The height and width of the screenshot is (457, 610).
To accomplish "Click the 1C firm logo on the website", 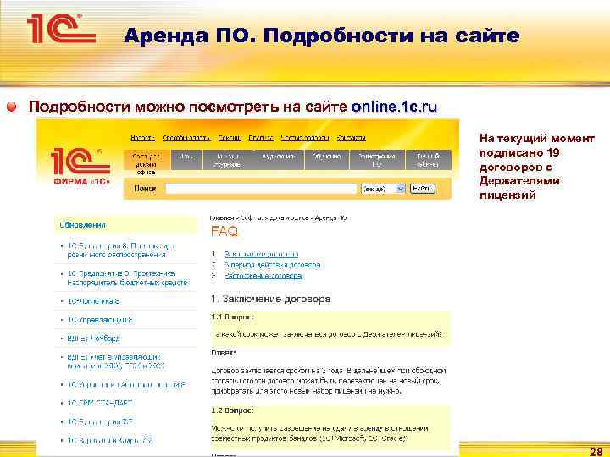I will coord(80,167).
